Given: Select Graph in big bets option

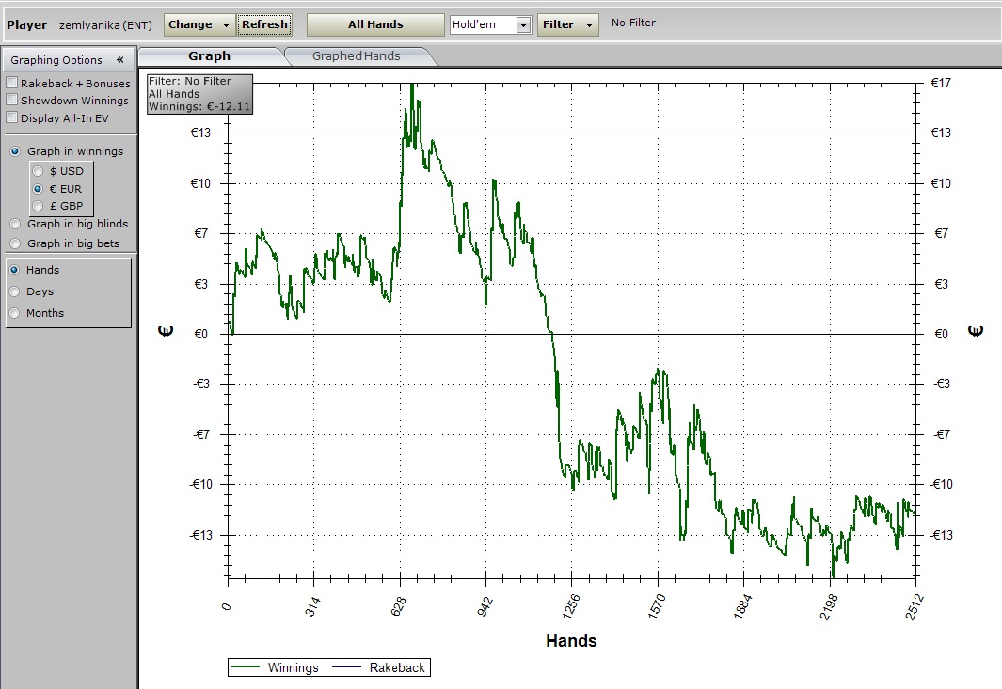Looking at the screenshot, I should pyautogui.click(x=15, y=243).
